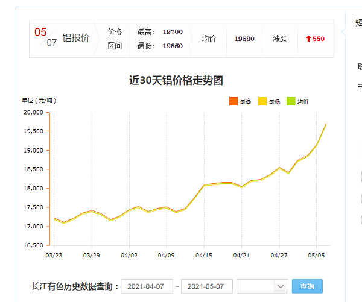Image resolution: width=362 pixels, height=302 pixels.
Task: Click the 04/15 x-axis date label
Action: tap(204, 255)
